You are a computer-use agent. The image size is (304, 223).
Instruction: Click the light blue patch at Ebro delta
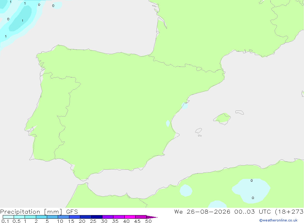(x=185, y=106)
